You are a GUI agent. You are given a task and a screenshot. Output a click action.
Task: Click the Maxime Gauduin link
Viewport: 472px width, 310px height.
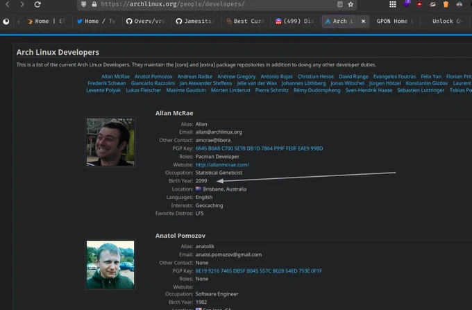pos(186,90)
